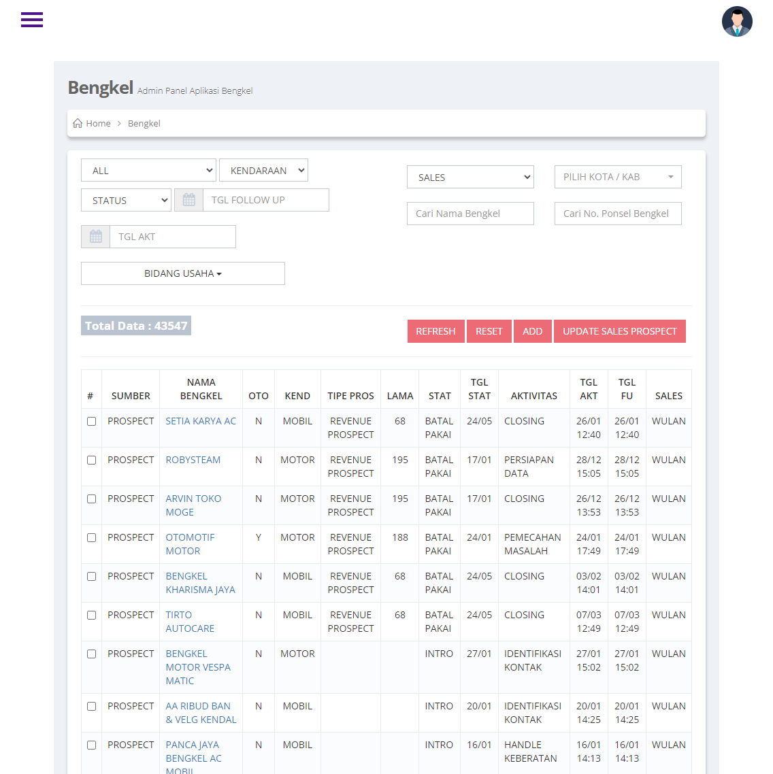773x774 pixels.
Task: Tick checkbox for PANCA JAYA BENGKEL row
Action: pyautogui.click(x=91, y=745)
